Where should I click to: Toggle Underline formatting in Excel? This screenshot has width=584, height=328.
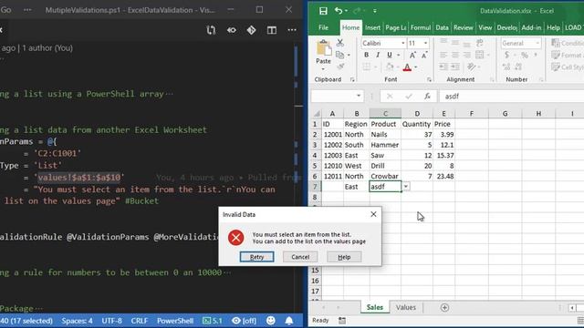click(390, 55)
